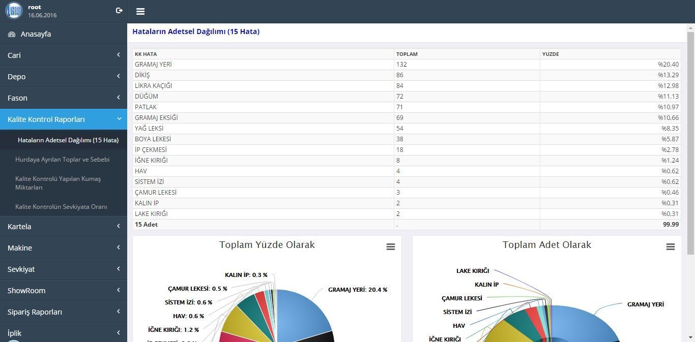Open the Makine menu
Viewport: 695px width, 342px height.
click(64, 247)
